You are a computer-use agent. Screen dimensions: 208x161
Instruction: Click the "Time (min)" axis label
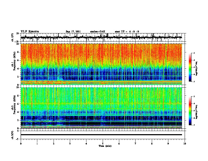[x=105, y=146]
